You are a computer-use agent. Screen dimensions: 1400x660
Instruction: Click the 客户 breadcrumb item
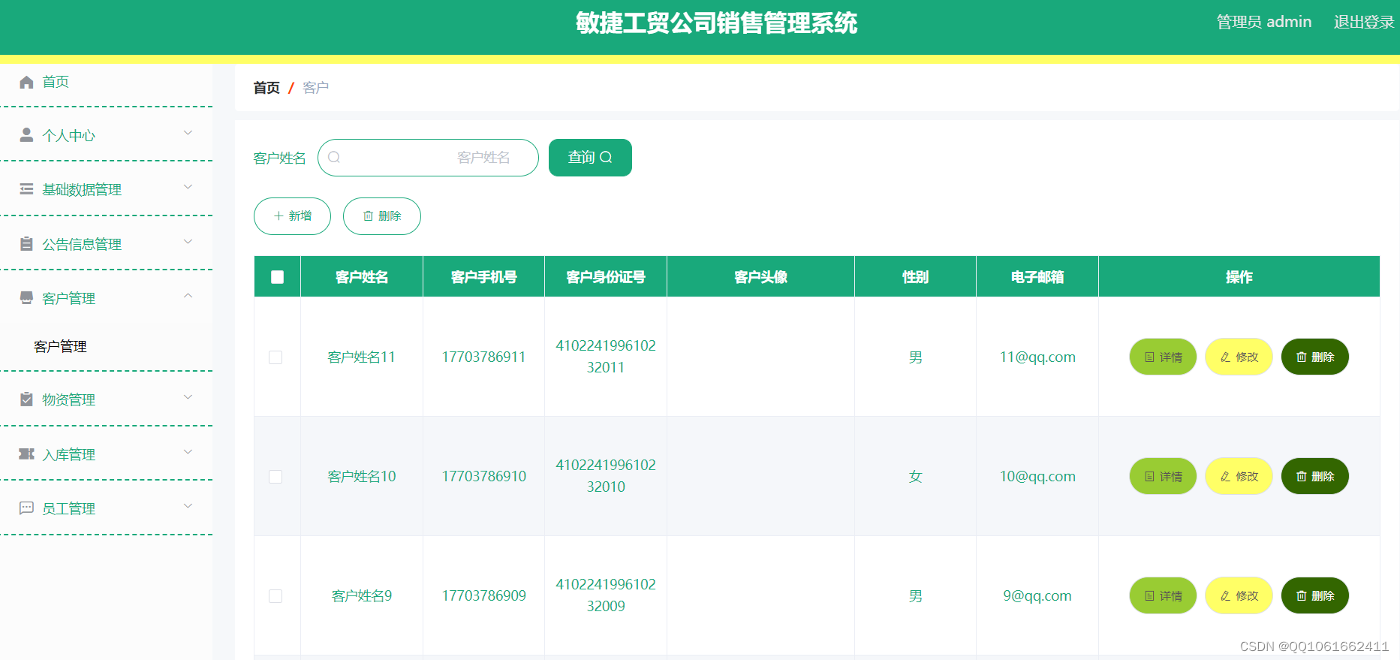[315, 88]
